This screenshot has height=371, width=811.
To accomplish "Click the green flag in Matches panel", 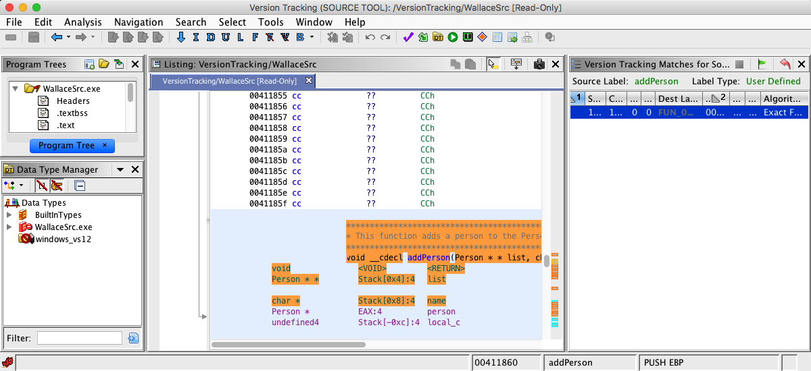I will pyautogui.click(x=762, y=65).
